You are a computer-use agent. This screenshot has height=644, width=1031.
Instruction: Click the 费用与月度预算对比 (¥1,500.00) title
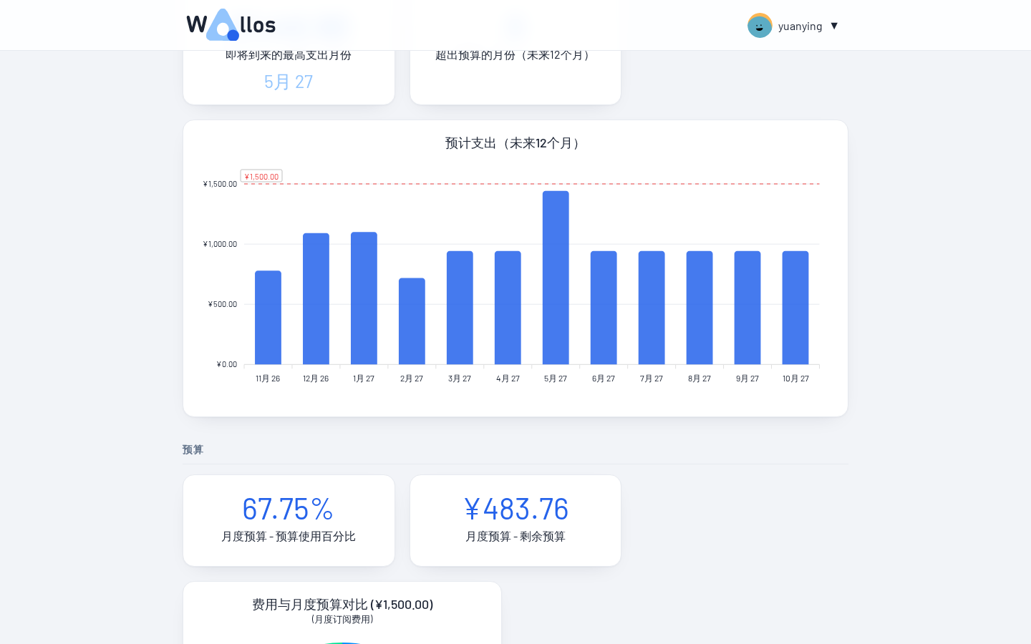[x=342, y=605]
